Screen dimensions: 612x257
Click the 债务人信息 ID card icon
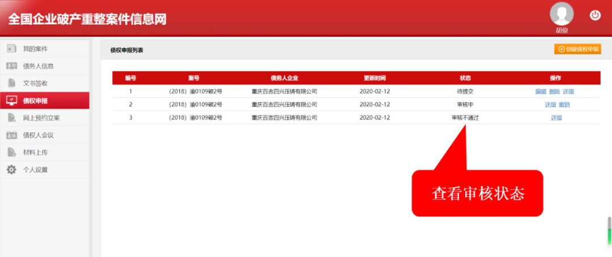pyautogui.click(x=12, y=66)
